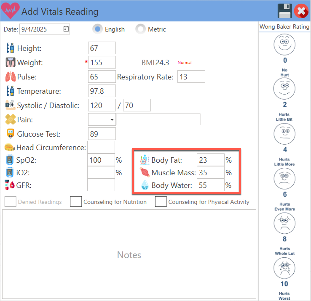
Task: Click the SpO2 field with 100
Action: point(101,160)
